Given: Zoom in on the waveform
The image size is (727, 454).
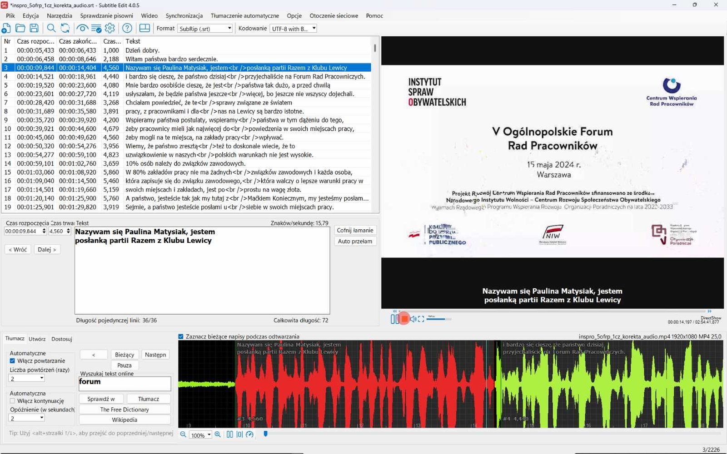Looking at the screenshot, I should 218,434.
